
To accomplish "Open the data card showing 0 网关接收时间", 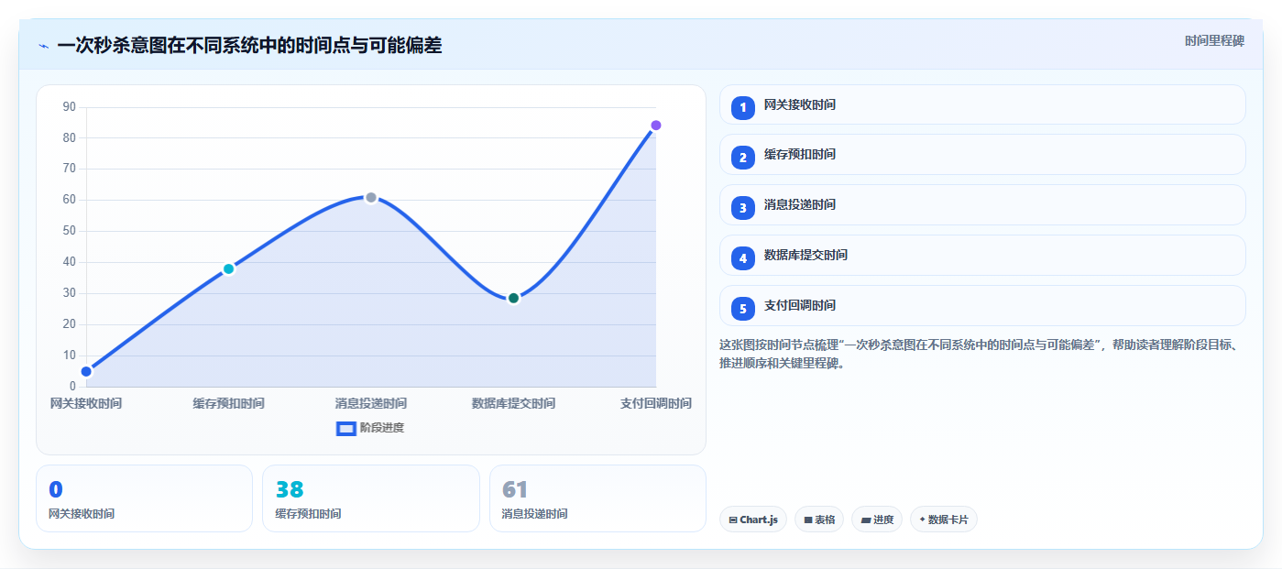I will pyautogui.click(x=144, y=498).
